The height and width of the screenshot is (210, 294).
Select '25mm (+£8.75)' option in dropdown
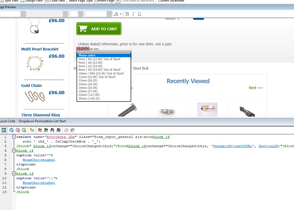[89, 99]
